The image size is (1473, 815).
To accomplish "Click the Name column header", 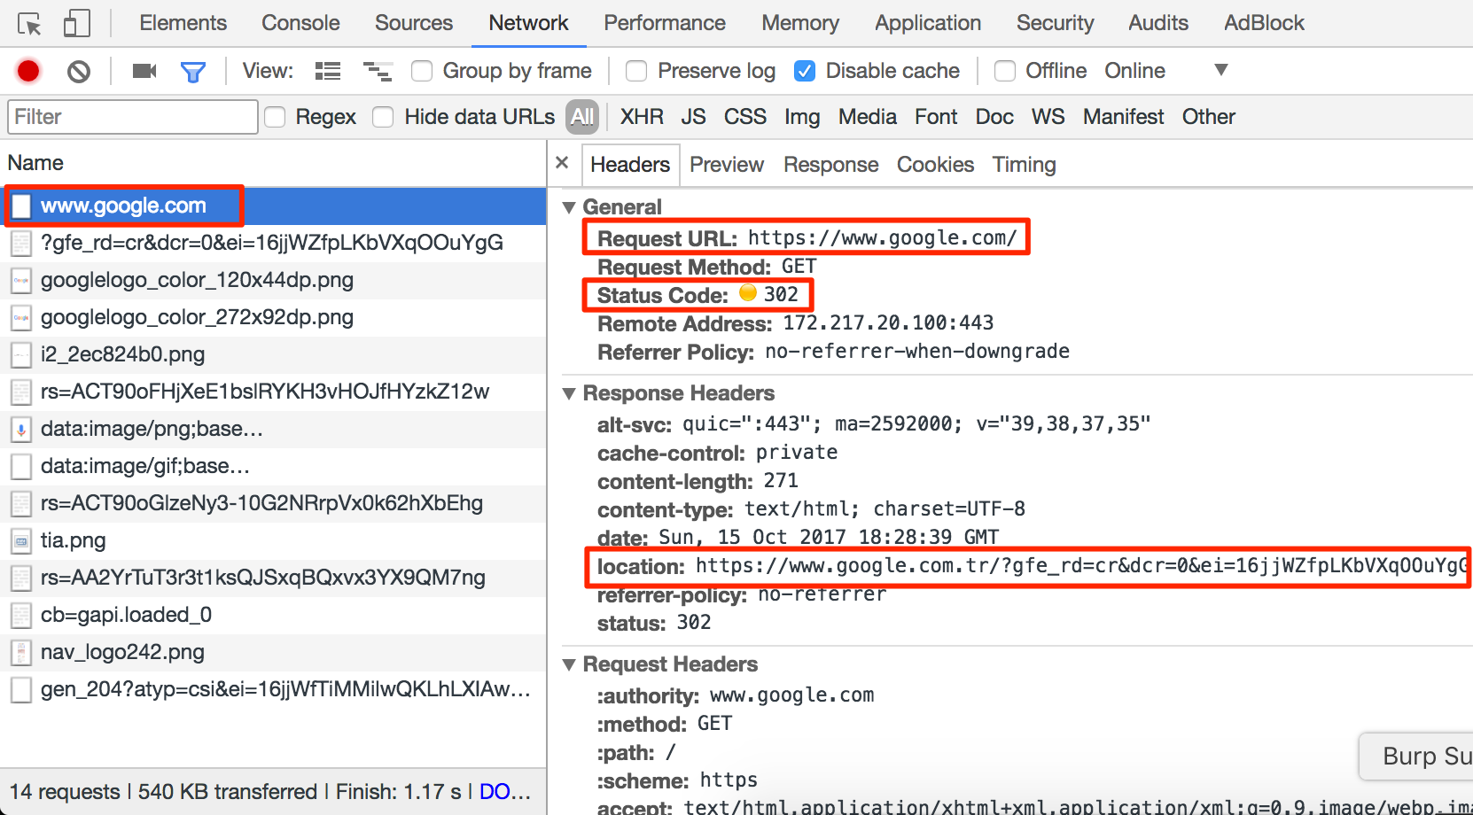I will coord(273,163).
